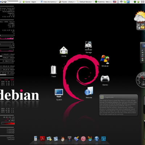Switch to Kvetinka - Messages taskbar window
Screen dimensions: 145x145
point(103,2)
